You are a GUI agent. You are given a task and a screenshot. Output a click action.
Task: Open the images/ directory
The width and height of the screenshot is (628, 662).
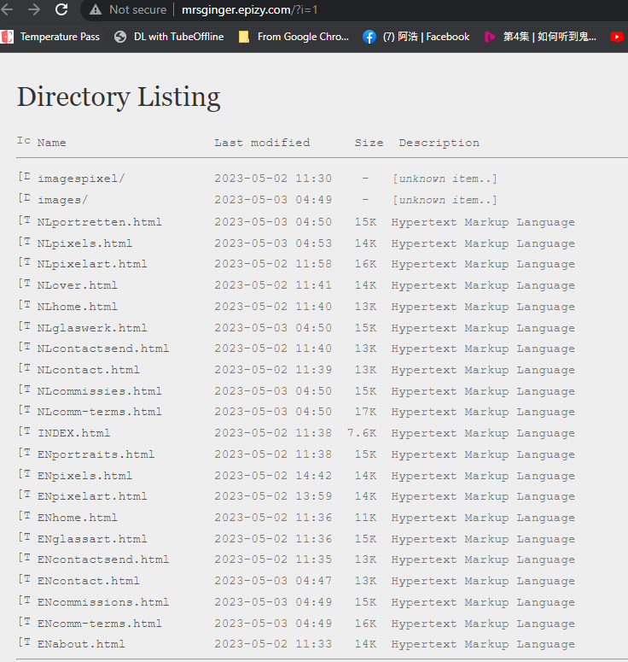pyautogui.click(x=62, y=200)
